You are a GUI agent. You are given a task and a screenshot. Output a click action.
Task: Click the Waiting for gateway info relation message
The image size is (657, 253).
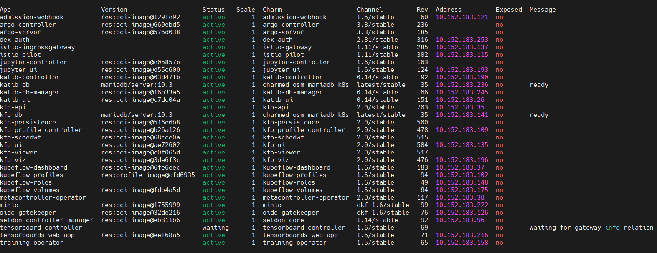click(x=591, y=228)
